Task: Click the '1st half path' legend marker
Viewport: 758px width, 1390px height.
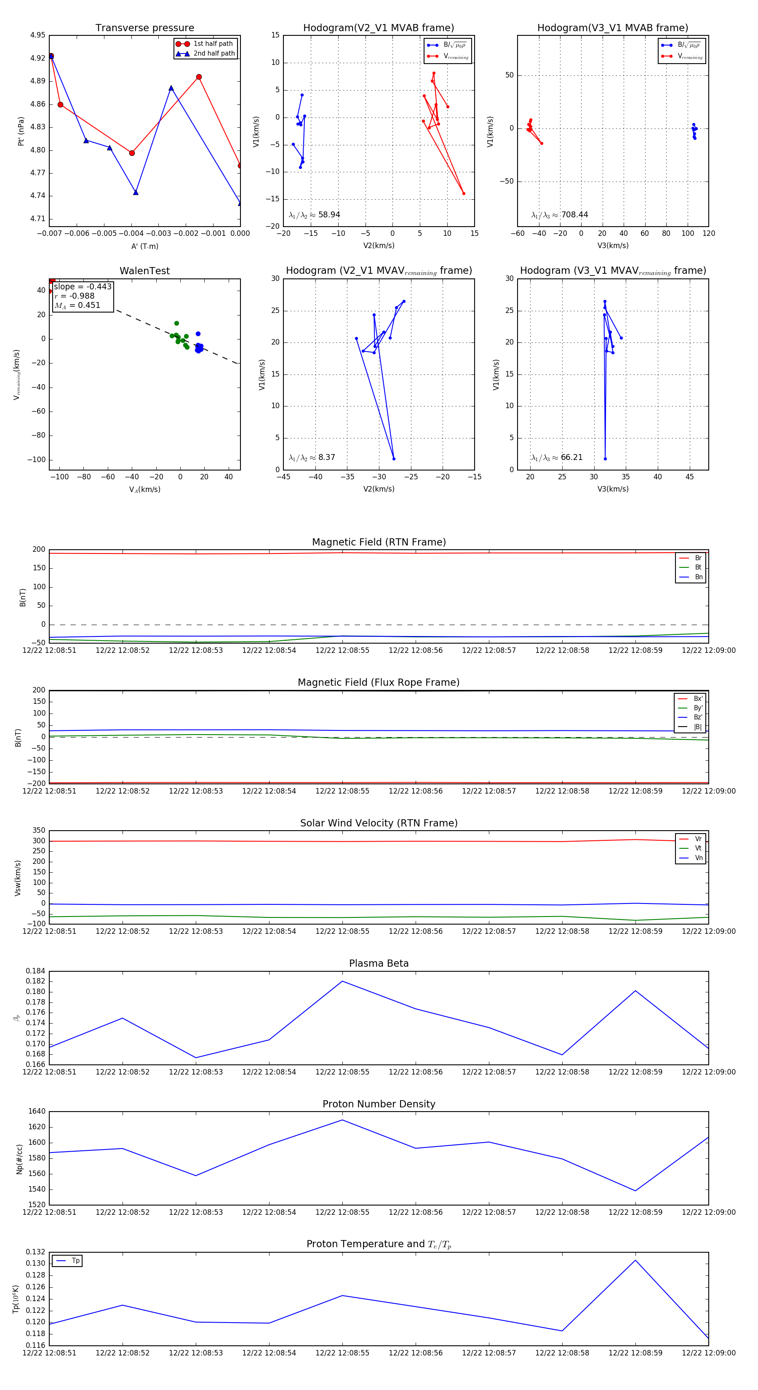Action: point(183,44)
